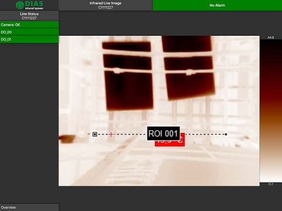The image size is (282, 211).
Task: Select the DO_01 status row
Action: click(x=29, y=40)
